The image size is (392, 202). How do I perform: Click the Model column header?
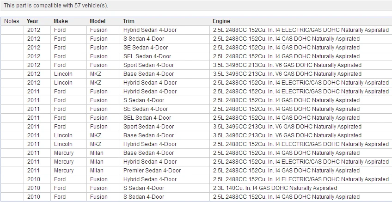click(98, 21)
